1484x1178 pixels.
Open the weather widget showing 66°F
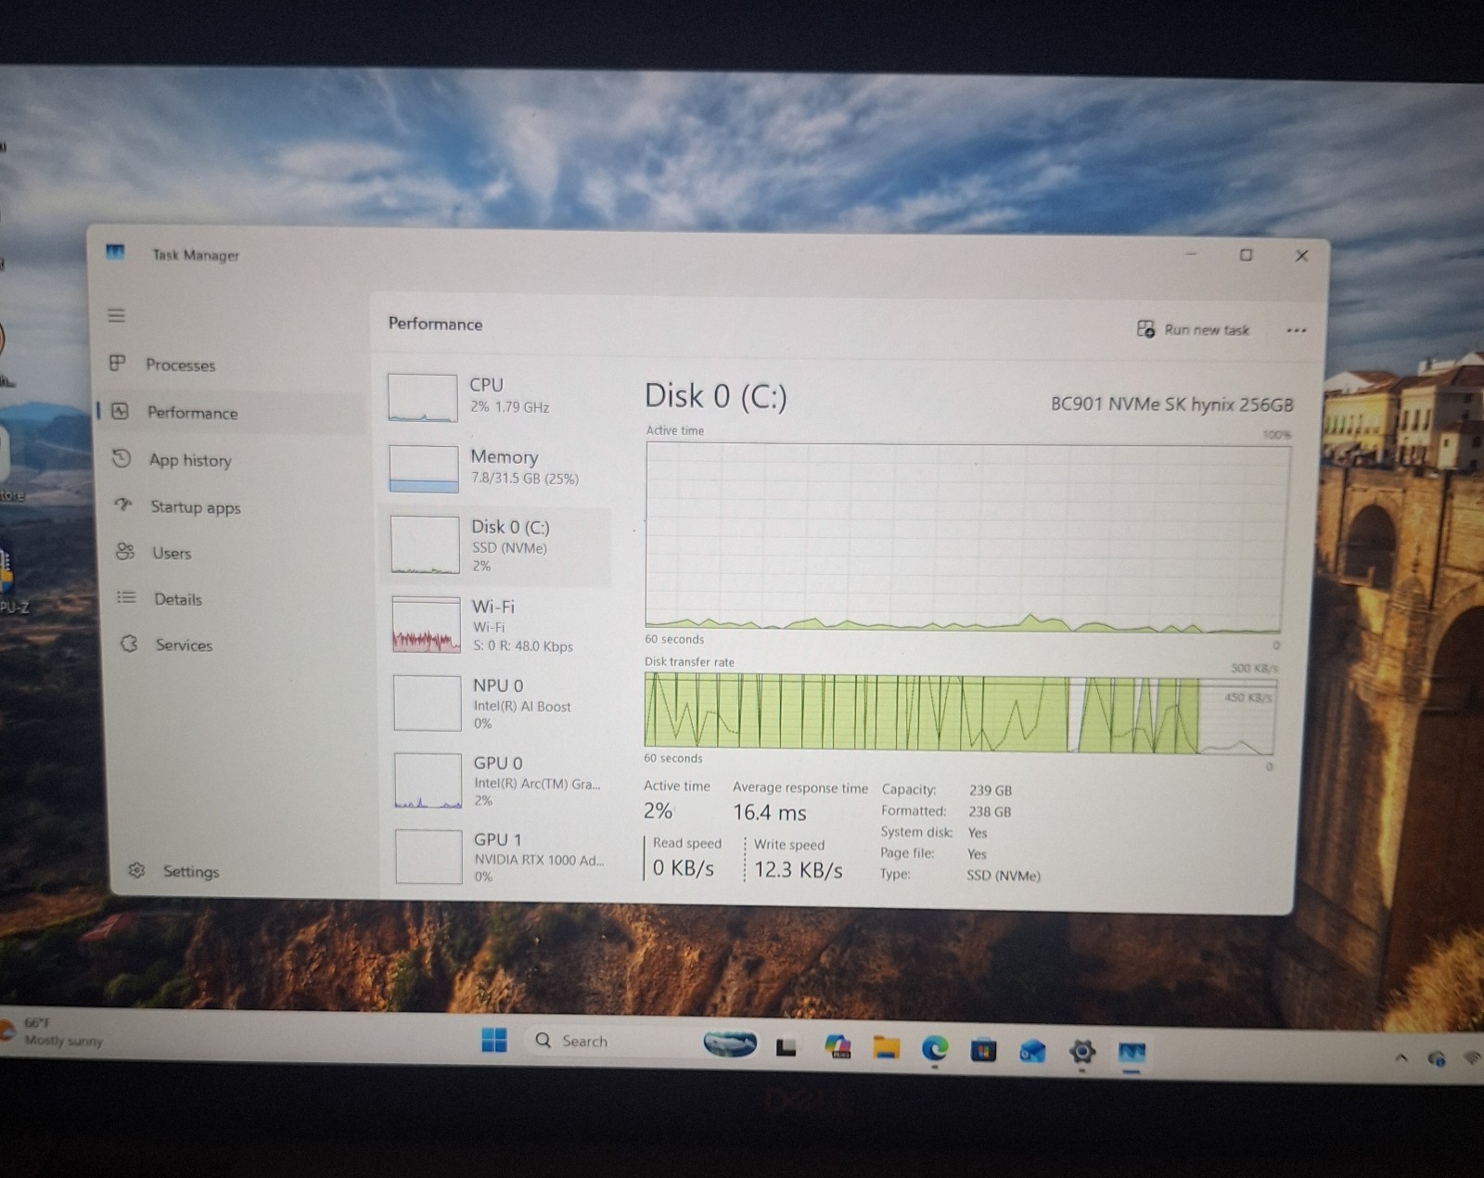coord(54,1031)
